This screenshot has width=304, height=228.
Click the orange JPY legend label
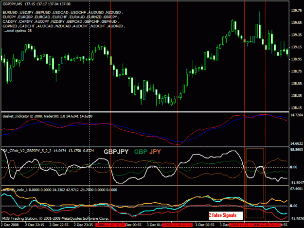[155, 152]
